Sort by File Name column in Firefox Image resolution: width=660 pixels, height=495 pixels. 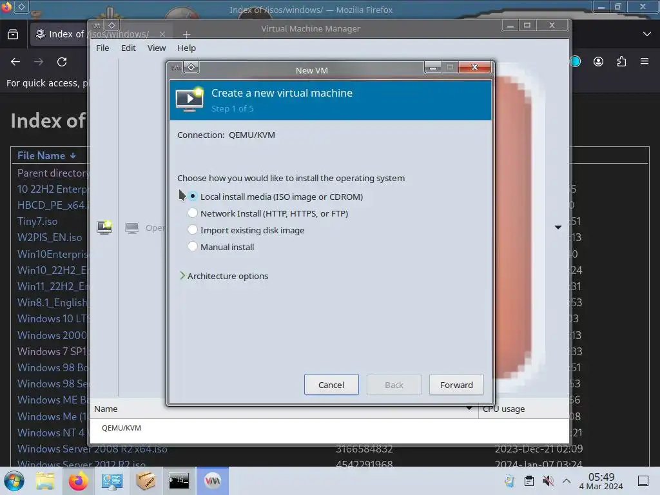point(46,156)
